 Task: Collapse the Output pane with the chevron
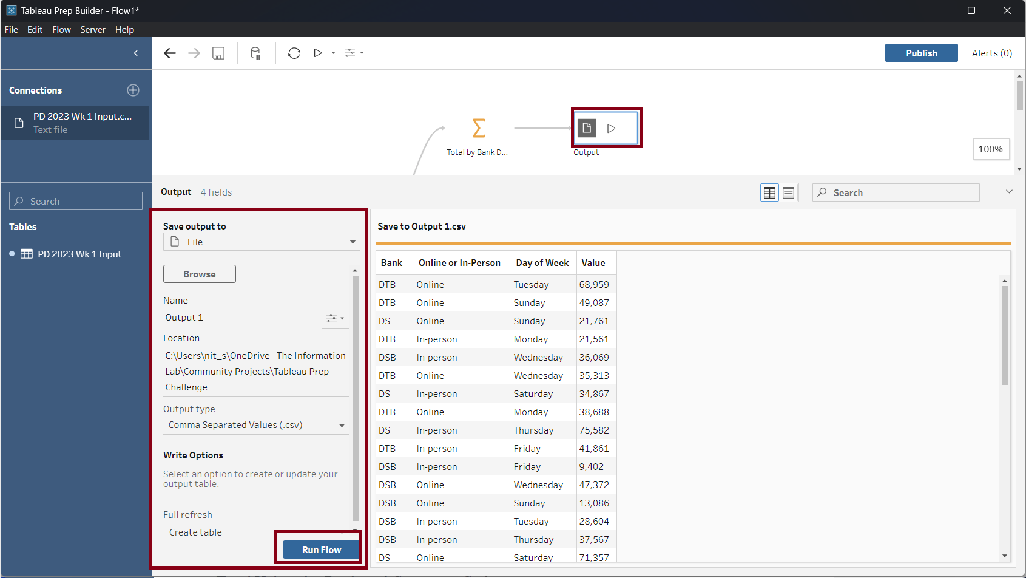1009,192
